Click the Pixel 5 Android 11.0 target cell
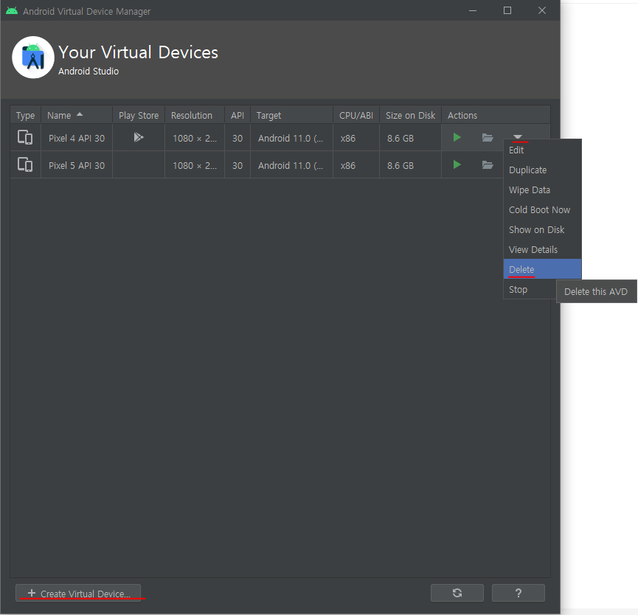Viewport: 638px width, 615px height. [292, 165]
